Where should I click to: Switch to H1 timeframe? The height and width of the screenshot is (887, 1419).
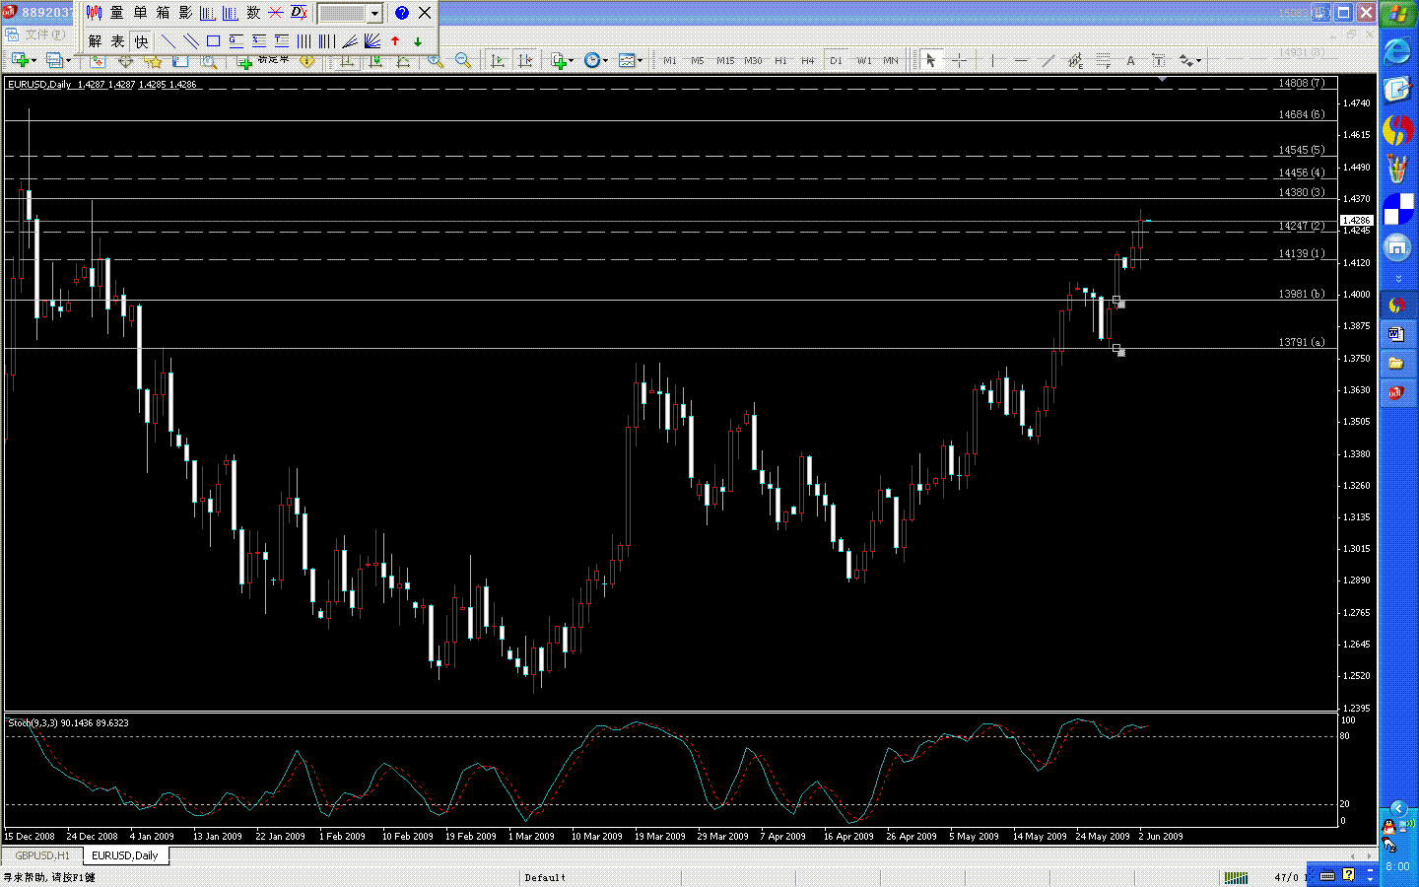pos(780,61)
